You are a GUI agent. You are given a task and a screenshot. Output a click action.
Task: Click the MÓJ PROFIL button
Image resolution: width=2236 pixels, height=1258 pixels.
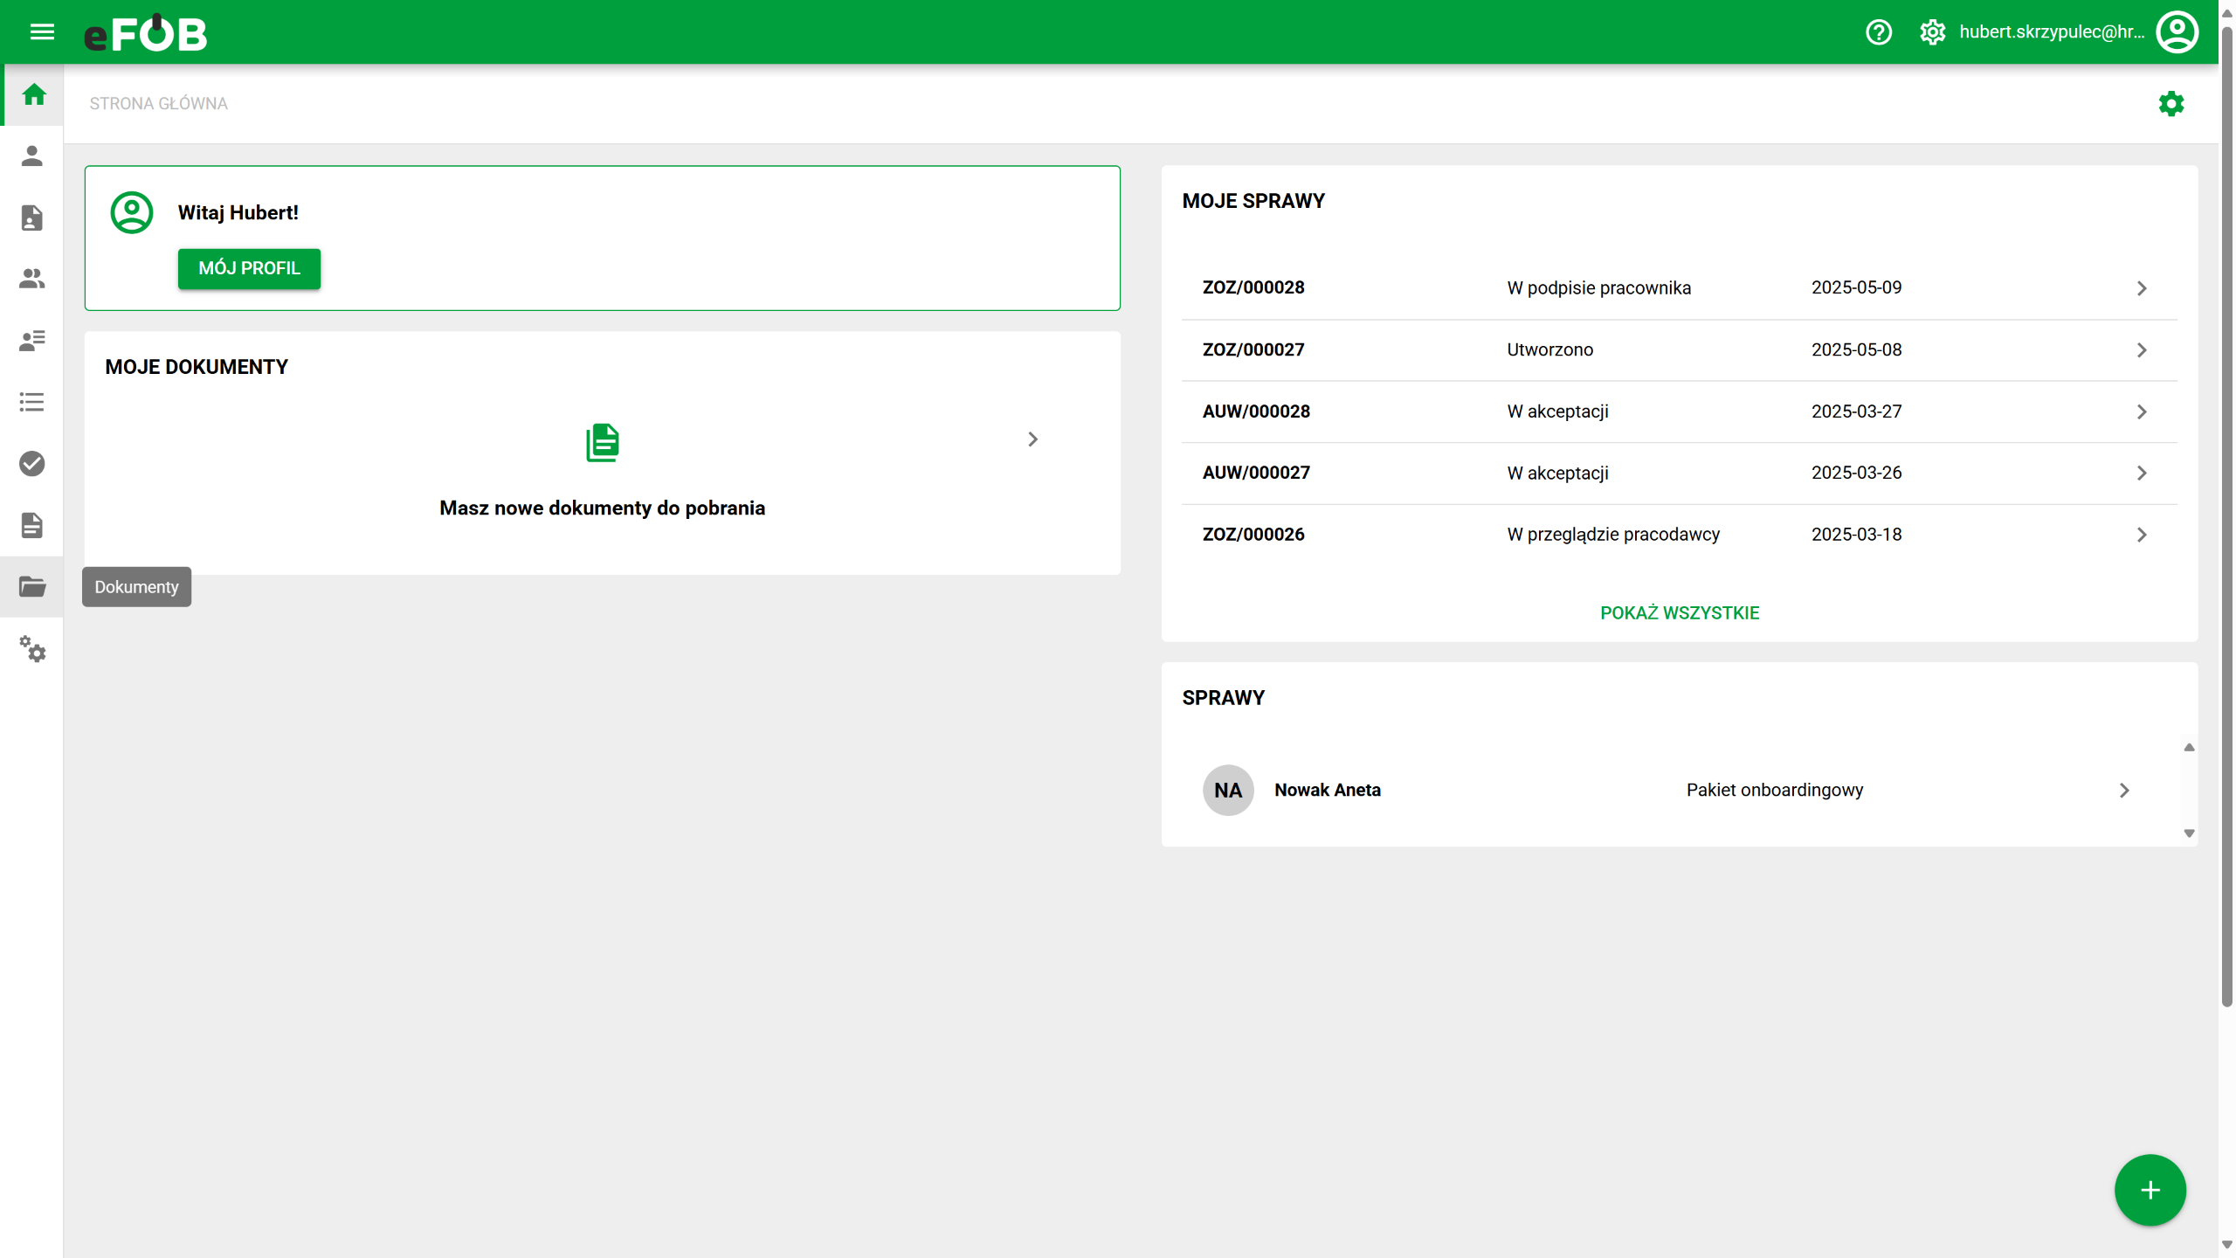pyautogui.click(x=249, y=268)
